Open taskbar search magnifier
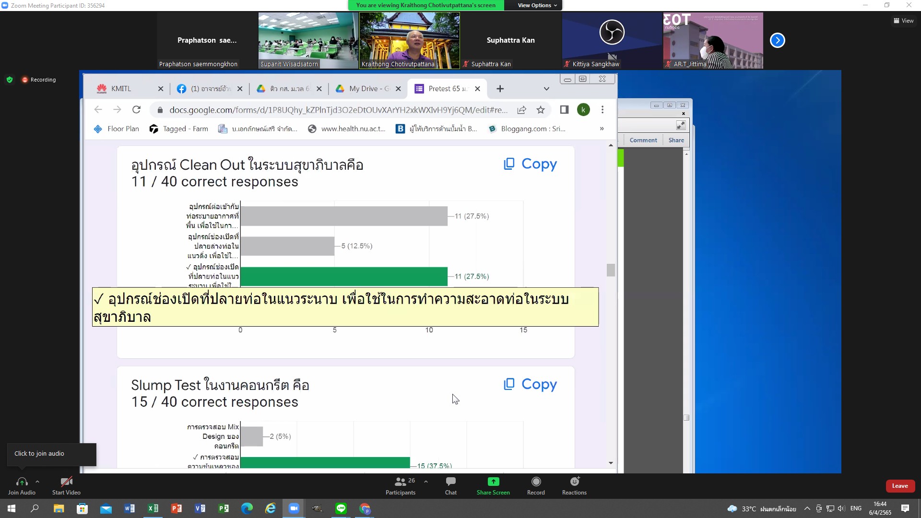This screenshot has width=921, height=518. tap(35, 508)
